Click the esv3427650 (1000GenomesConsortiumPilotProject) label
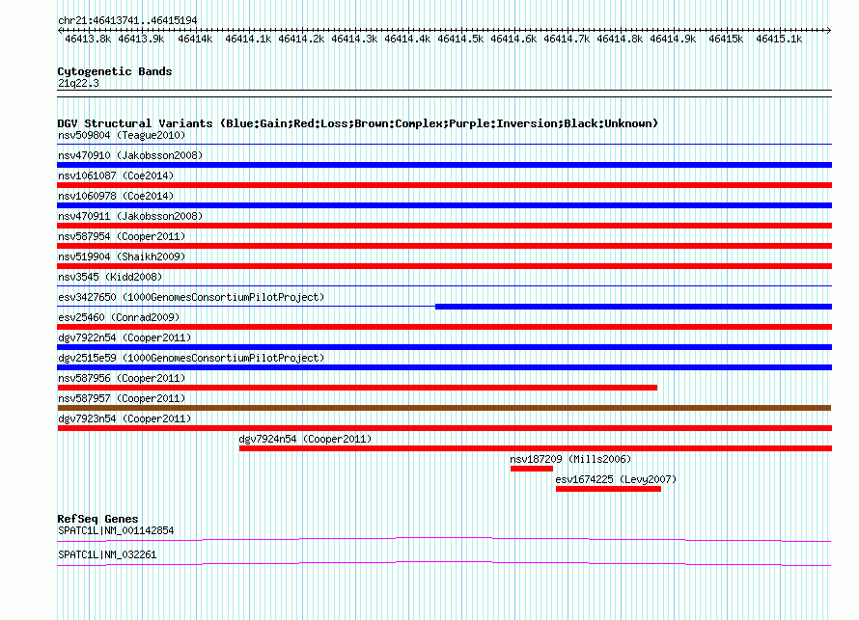The width and height of the screenshot is (859, 620). pyautogui.click(x=191, y=297)
